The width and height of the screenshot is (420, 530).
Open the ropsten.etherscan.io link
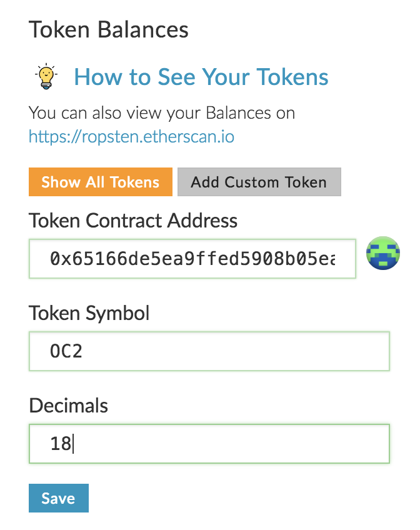pos(131,136)
